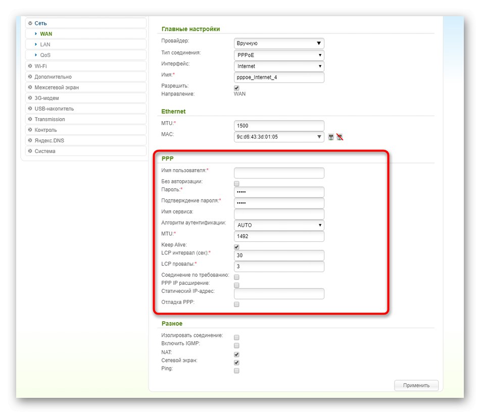The height and width of the screenshot is (414, 480).
Task: Open the Интерфейс dropdown
Action: (279, 66)
